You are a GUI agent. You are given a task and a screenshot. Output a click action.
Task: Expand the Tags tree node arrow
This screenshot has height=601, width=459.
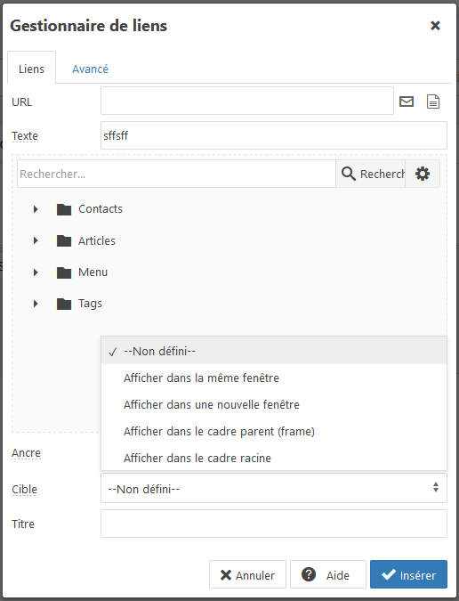(x=36, y=304)
